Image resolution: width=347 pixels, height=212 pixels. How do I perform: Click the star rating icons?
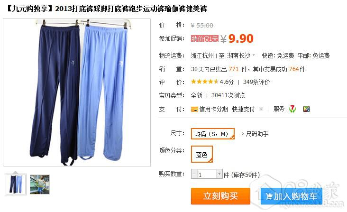tap(205, 82)
